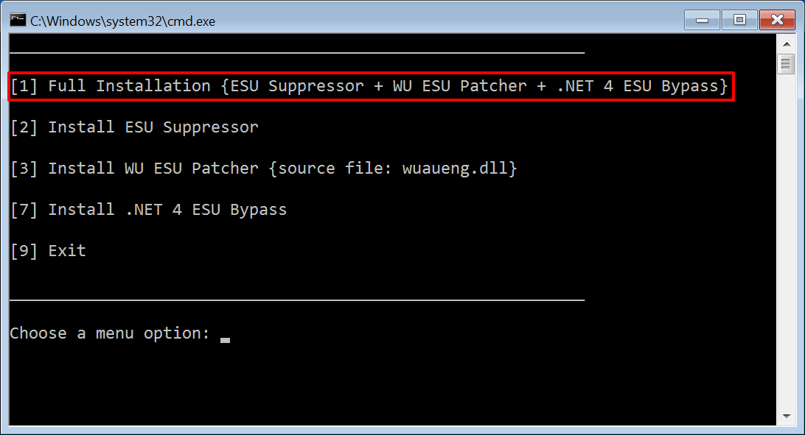This screenshot has height=435, width=805.
Task: Select the [3] Install WU ESU Patcher line
Action: click(x=264, y=168)
